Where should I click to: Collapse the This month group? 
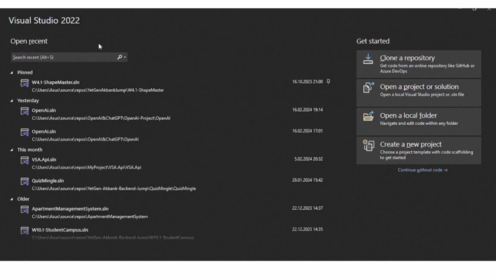click(x=12, y=150)
